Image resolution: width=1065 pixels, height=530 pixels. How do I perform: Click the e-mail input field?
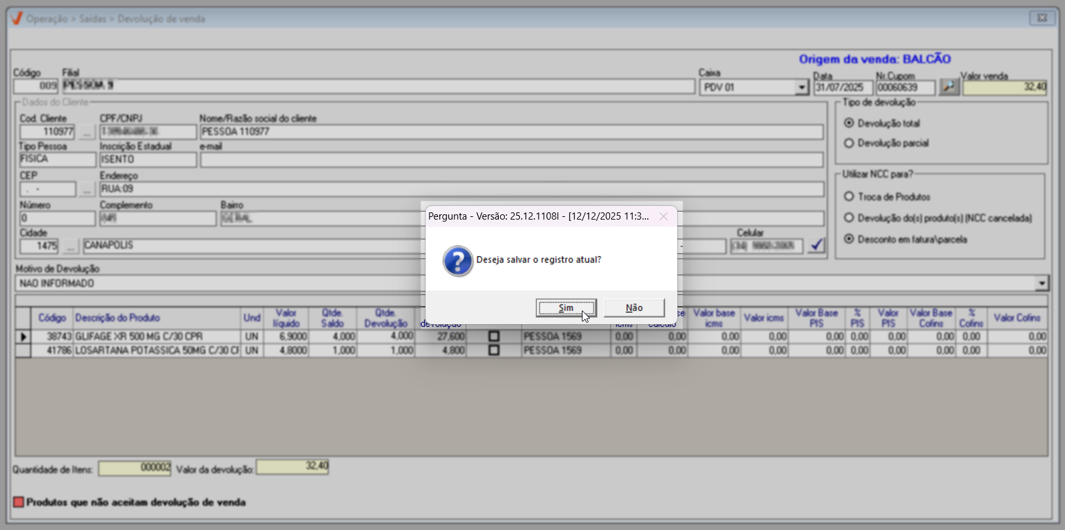tap(511, 159)
